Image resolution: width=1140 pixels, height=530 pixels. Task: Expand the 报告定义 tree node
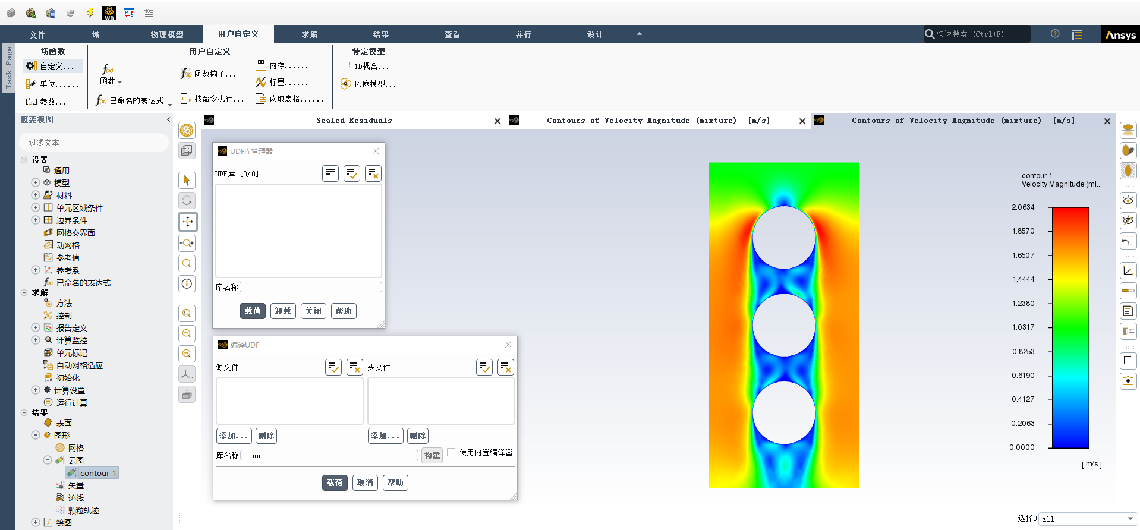click(x=36, y=327)
